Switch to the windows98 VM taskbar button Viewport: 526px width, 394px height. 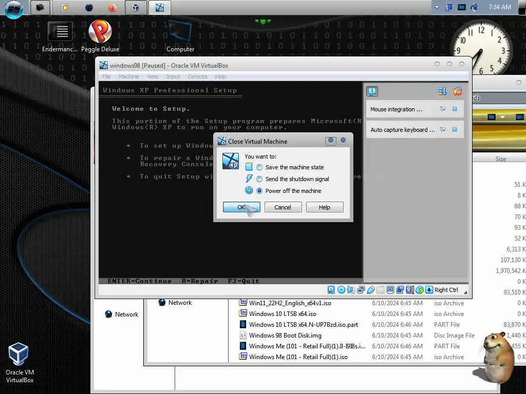point(160,7)
